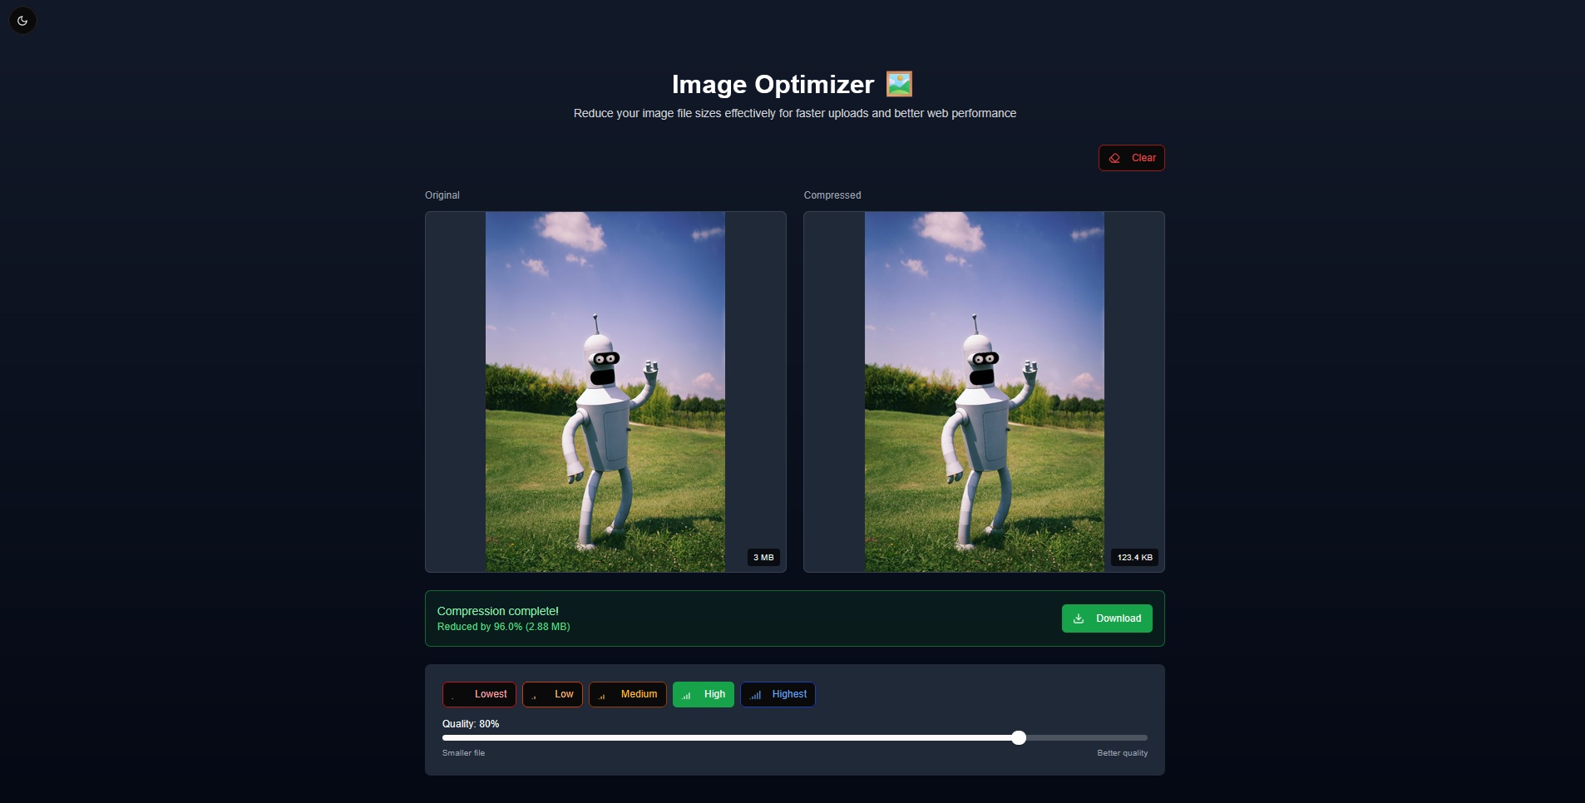The image size is (1585, 803).
Task: Toggle dark mode moon icon
Action: (22, 21)
